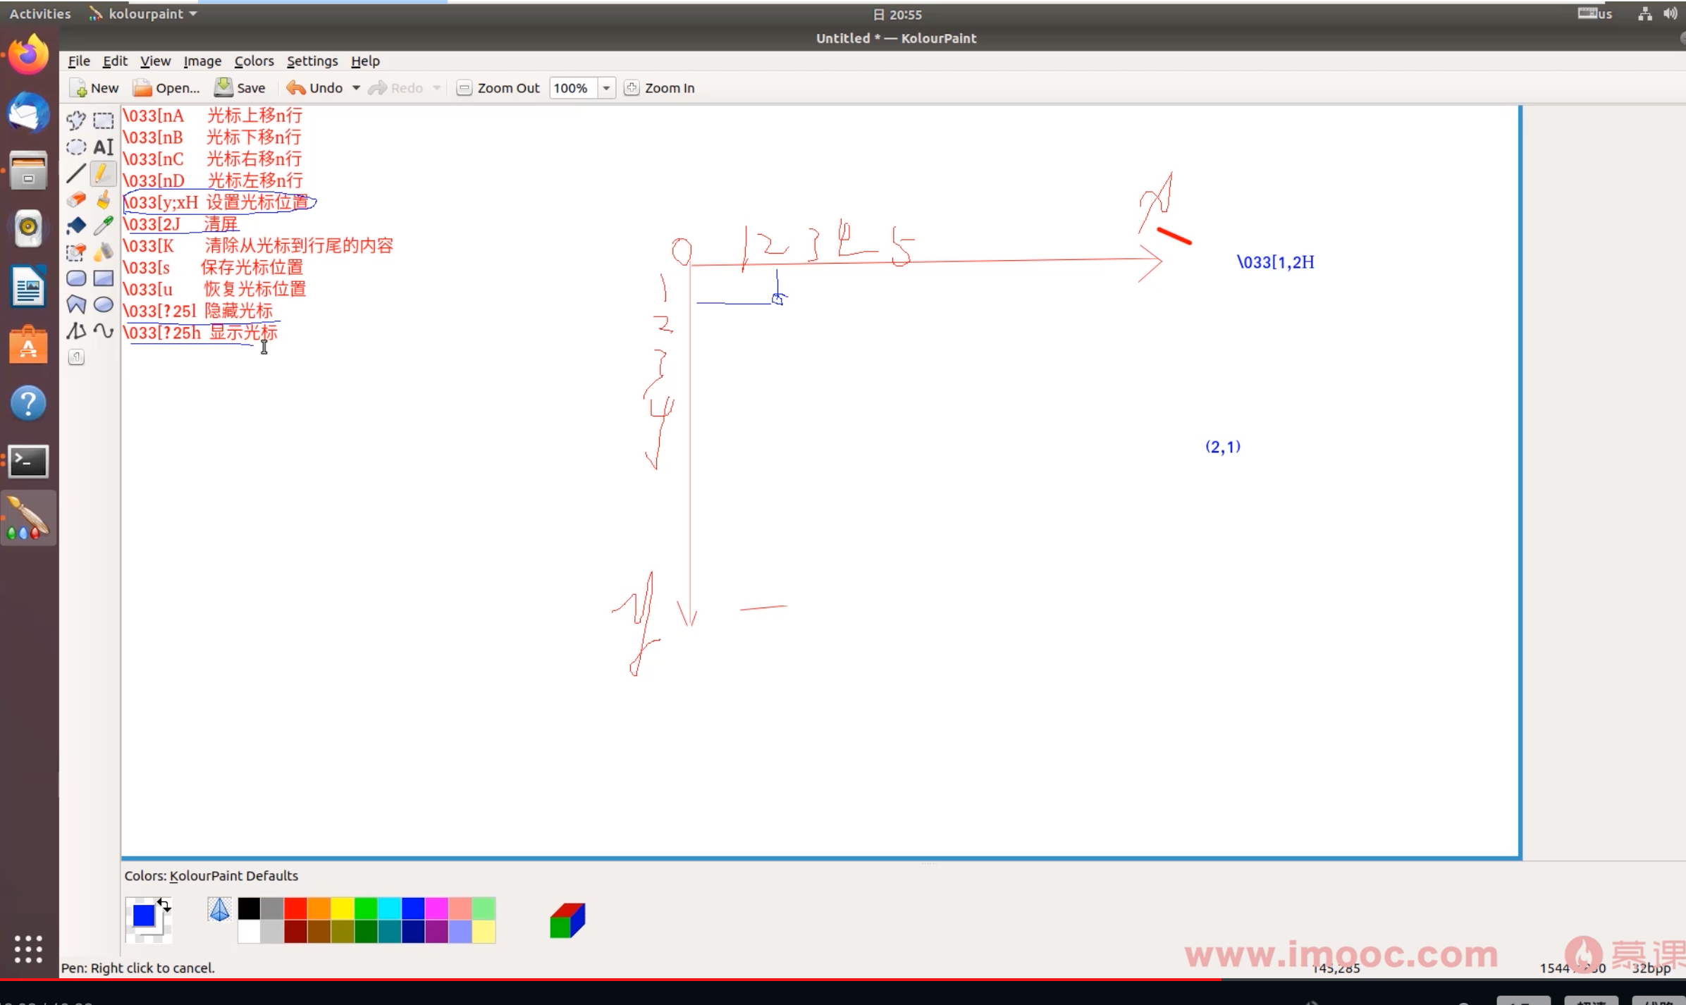Screen dimensions: 1686x1005
Task: Expand the zoom level dropdown arrow
Action: coord(606,88)
